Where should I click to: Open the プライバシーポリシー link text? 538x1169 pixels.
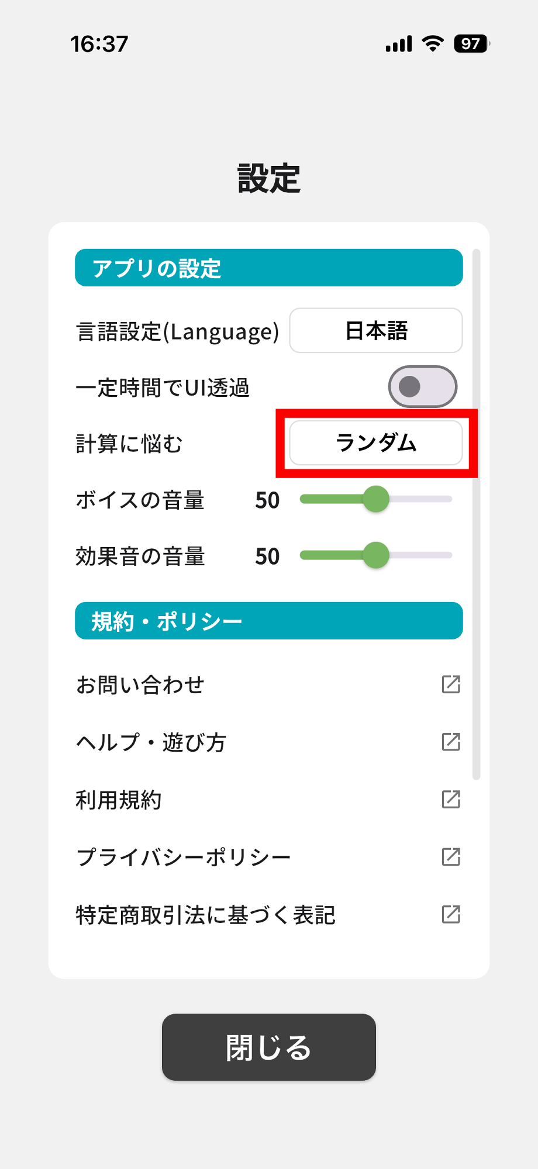[184, 857]
